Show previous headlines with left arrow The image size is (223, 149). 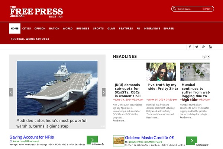[x=204, y=57]
